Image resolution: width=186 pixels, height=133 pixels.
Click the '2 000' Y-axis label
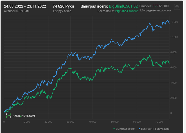pos(174,98)
